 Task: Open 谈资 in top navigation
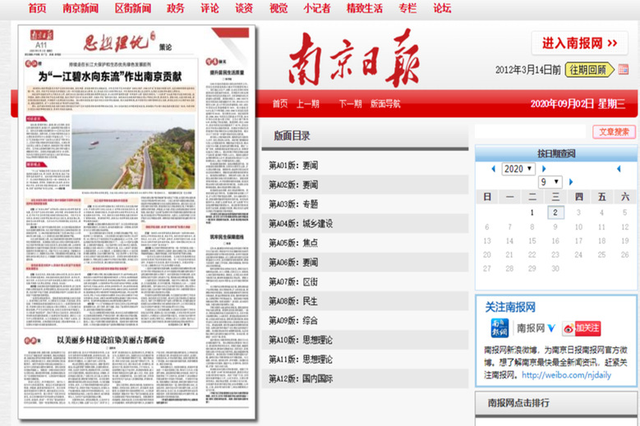coord(244,7)
